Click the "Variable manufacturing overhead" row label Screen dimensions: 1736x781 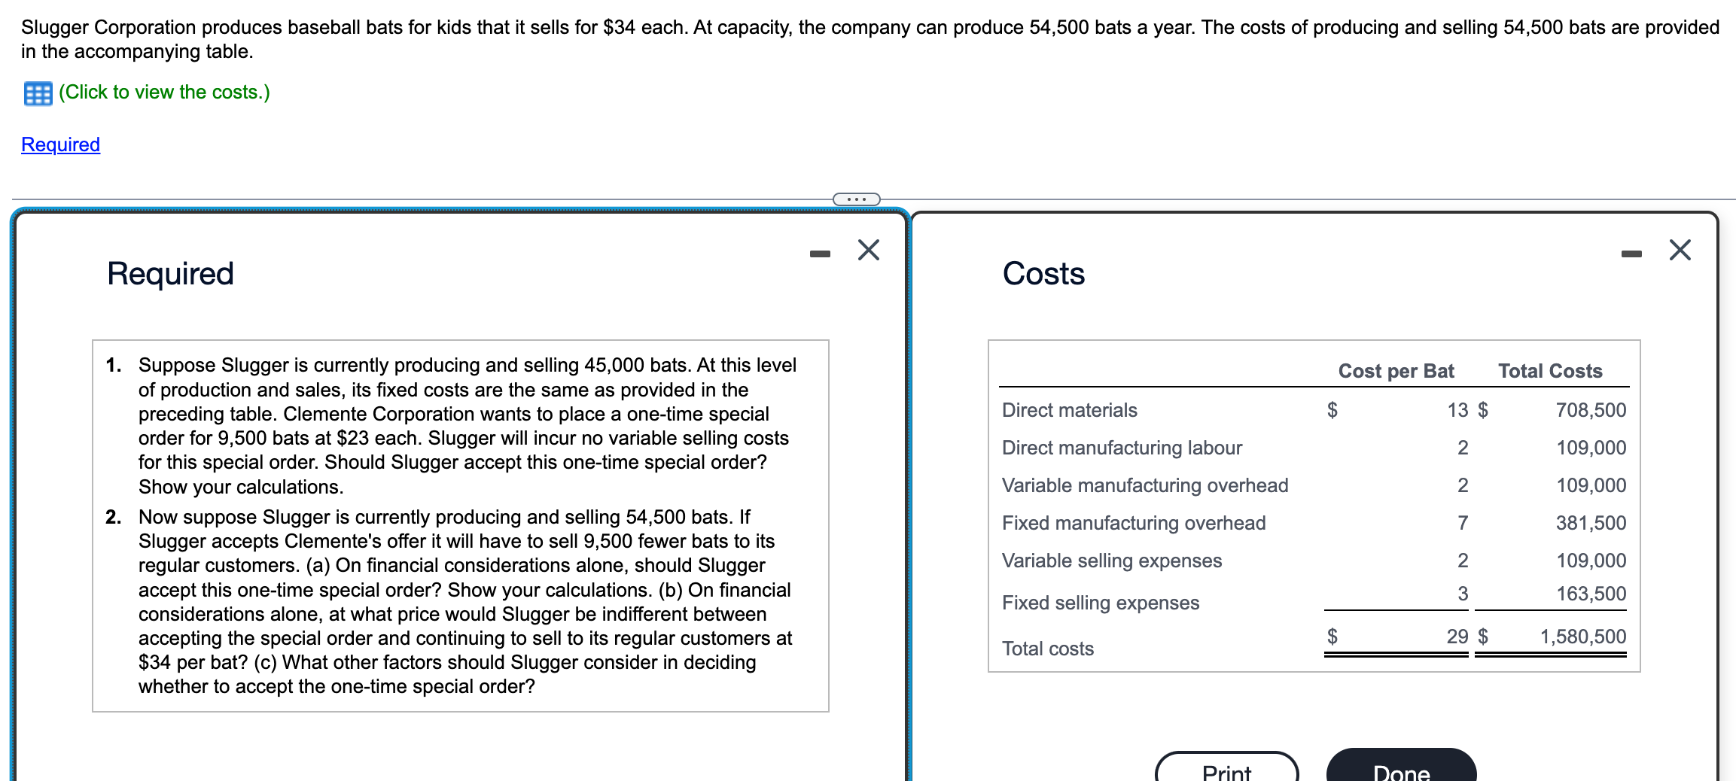[x=1145, y=485]
